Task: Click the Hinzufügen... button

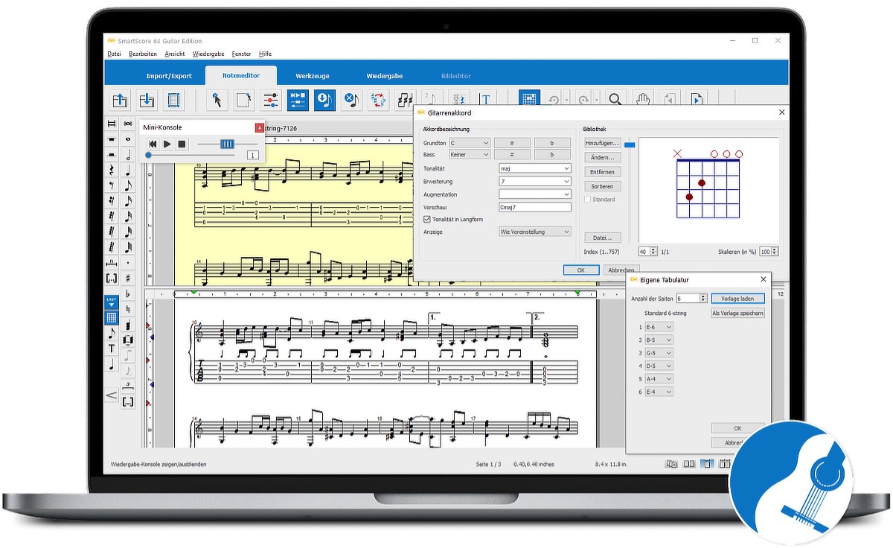Action: (x=603, y=142)
